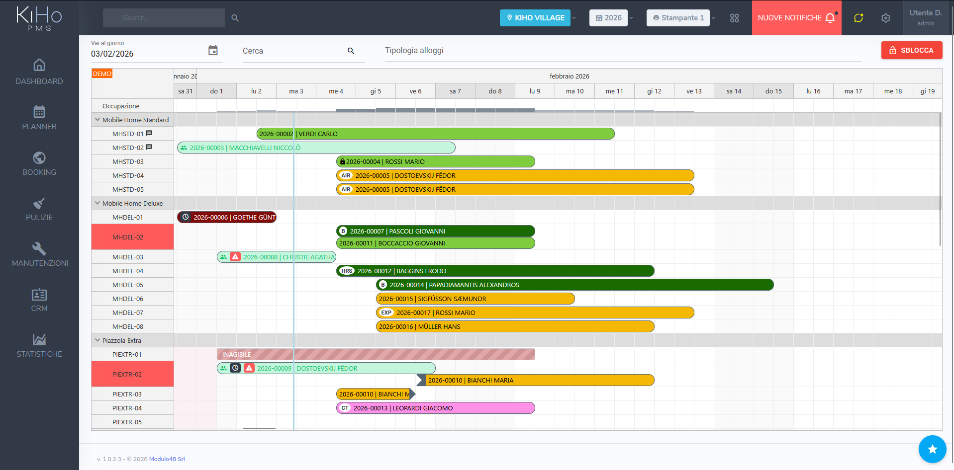Viewport: 954px width, 470px height.
Task: Click the EXP badge on booking 2026-00017
Action: [386, 313]
